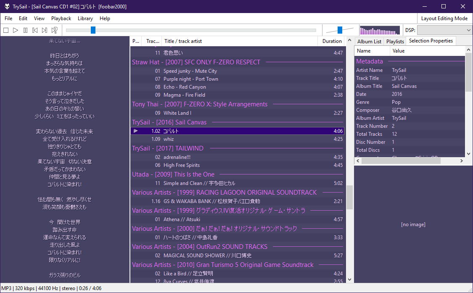
Task: Play a random track
Action: [55, 30]
